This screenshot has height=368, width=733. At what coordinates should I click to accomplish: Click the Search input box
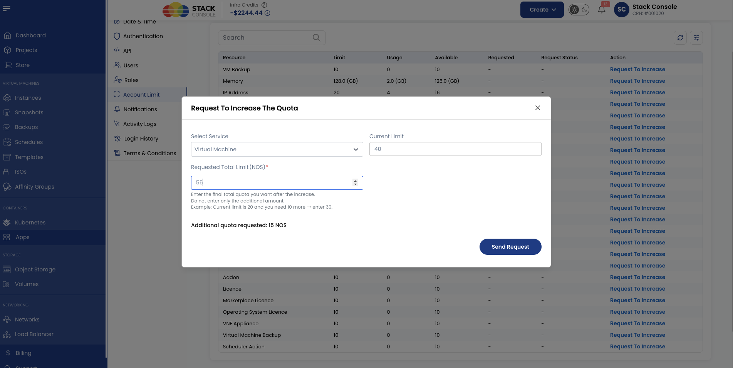point(272,38)
